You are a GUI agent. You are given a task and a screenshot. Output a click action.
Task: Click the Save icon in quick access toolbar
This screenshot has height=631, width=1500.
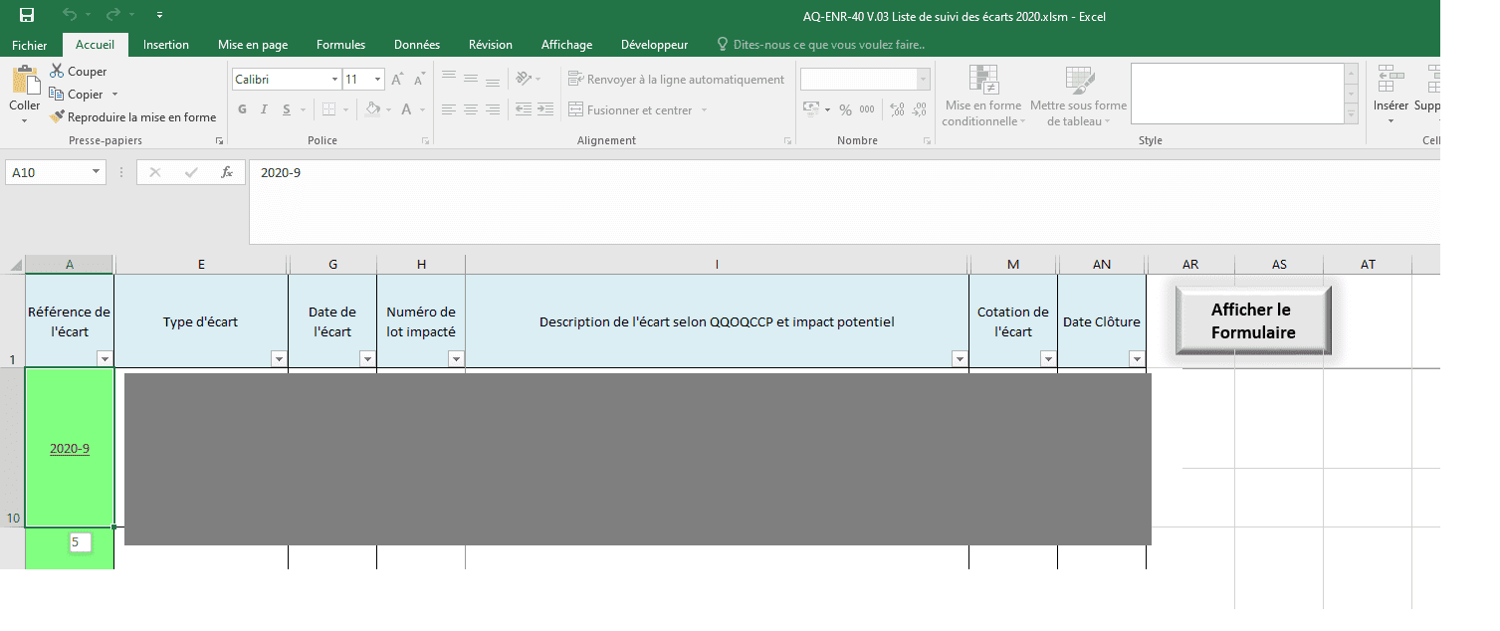[27, 15]
